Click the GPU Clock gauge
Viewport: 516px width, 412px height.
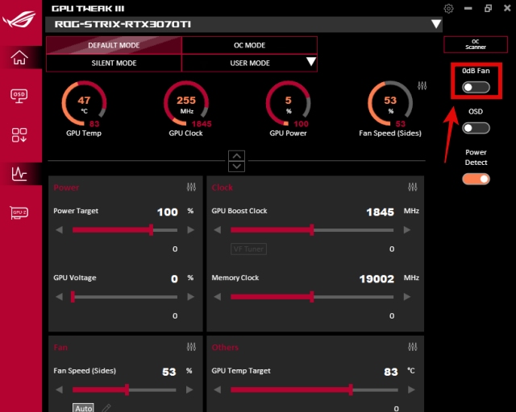click(186, 104)
